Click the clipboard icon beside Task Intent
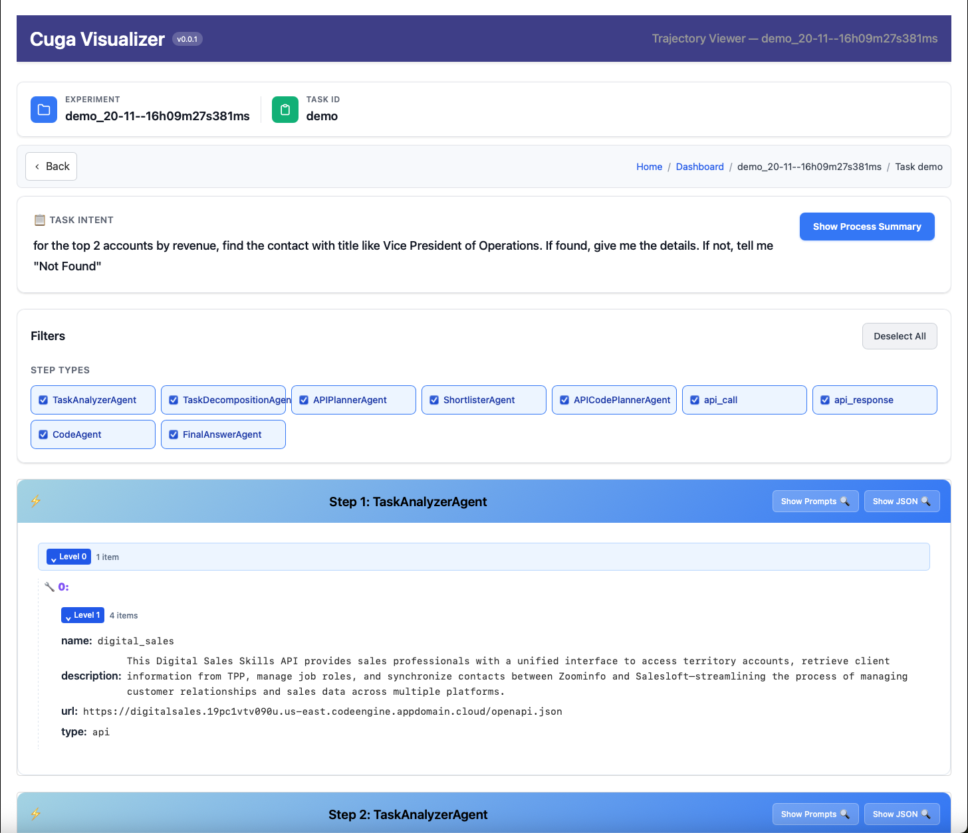 coord(40,220)
